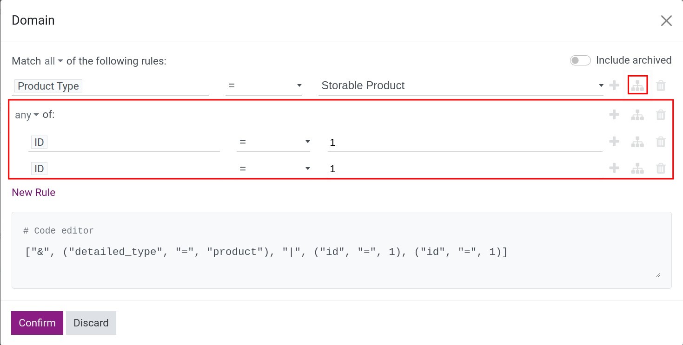The image size is (683, 345).
Task: Delete the 'any of' group with trash icon
Action: click(x=661, y=115)
